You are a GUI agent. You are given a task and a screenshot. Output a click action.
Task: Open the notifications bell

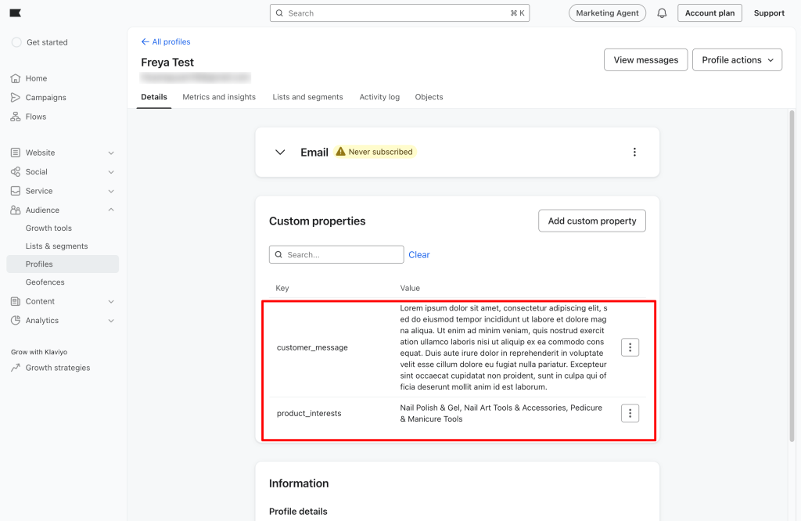[x=662, y=13]
